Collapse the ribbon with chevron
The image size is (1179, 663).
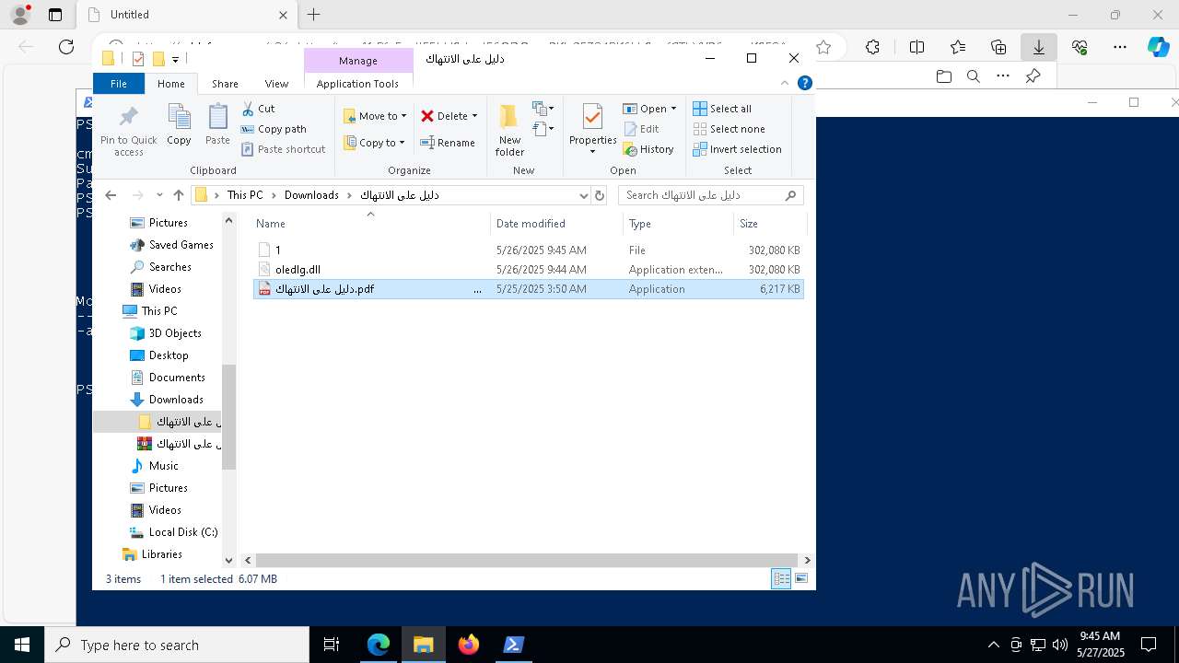pos(785,83)
